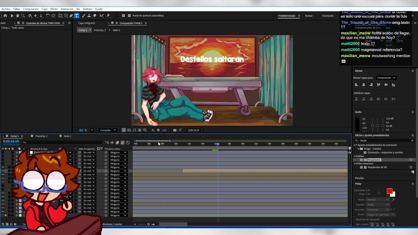Image resolution: width=418 pixels, height=235 pixels.
Task: Collapse Ajustes preestablecidos de animación group
Action: 355,145
